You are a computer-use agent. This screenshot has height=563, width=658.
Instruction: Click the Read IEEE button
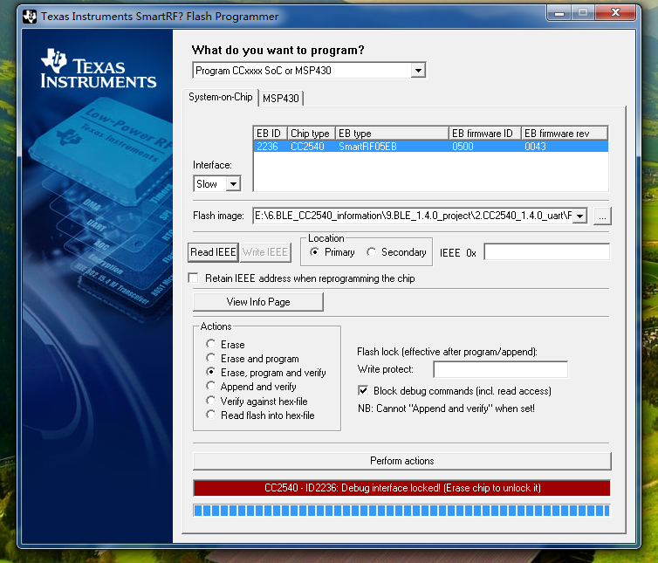(213, 252)
